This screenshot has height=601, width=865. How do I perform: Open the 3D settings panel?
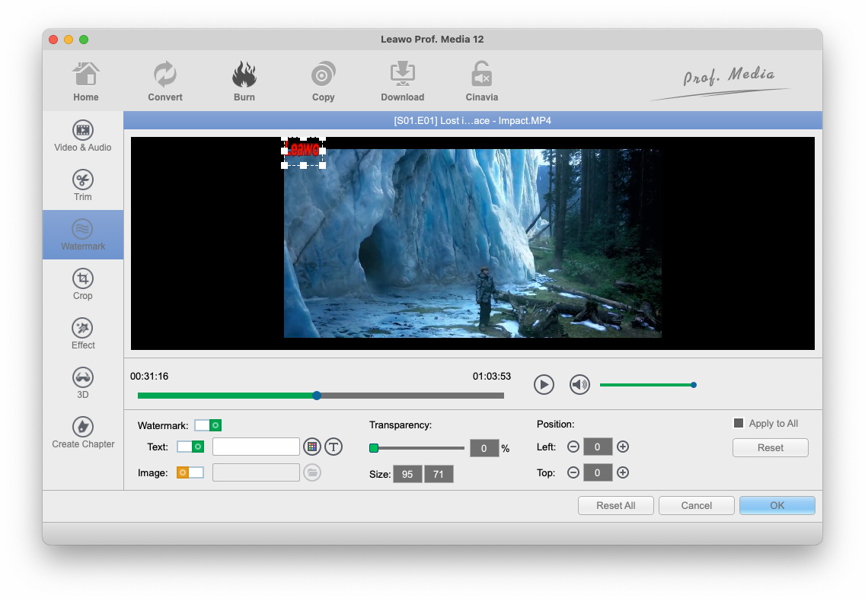point(83,383)
